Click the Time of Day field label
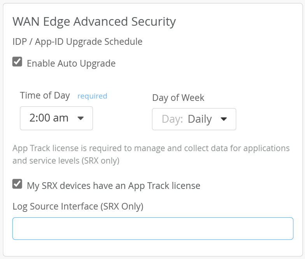The image size is (305, 259). point(45,95)
